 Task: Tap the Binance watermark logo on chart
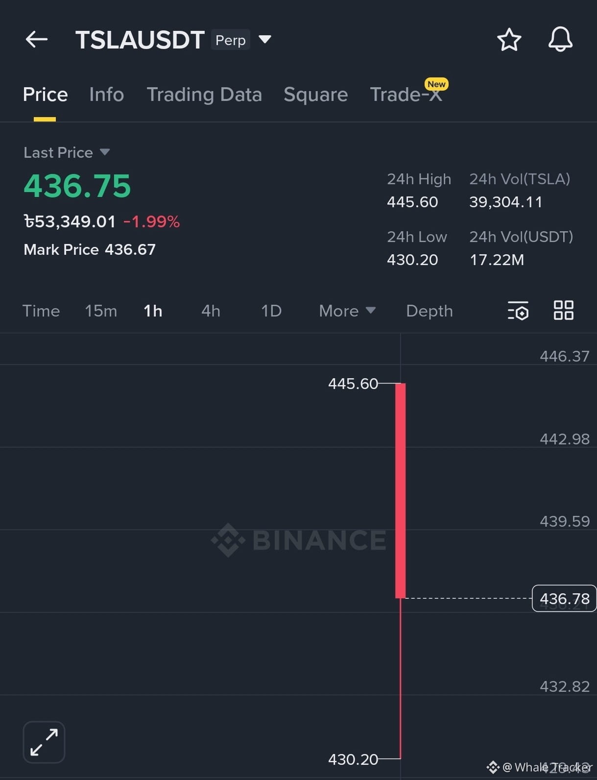pyautogui.click(x=299, y=540)
